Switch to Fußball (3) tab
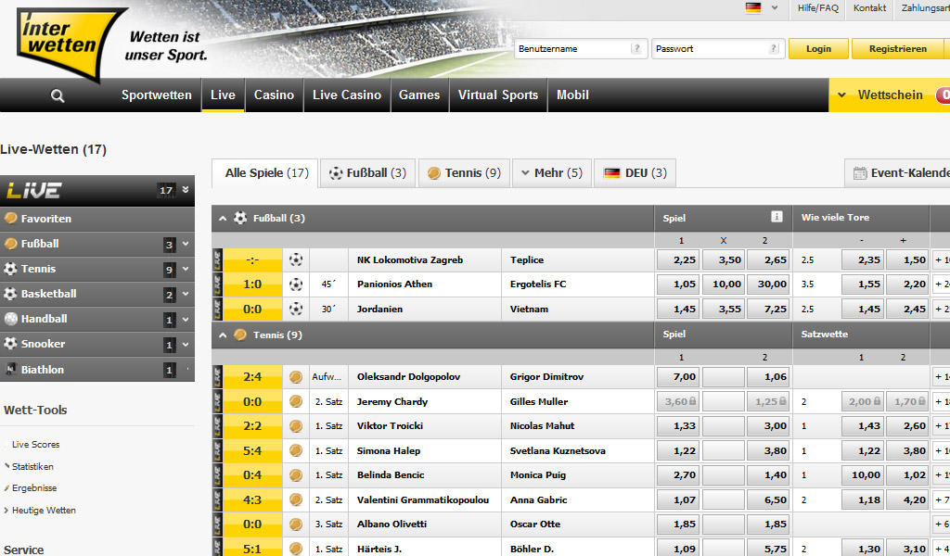The image size is (950, 556). tap(367, 173)
